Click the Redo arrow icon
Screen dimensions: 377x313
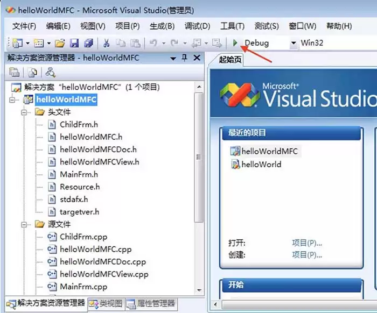point(174,43)
